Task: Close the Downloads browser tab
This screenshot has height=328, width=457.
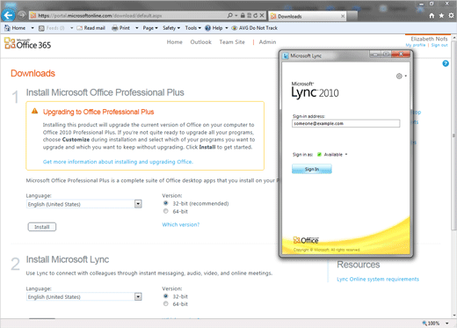Action: click(x=343, y=16)
